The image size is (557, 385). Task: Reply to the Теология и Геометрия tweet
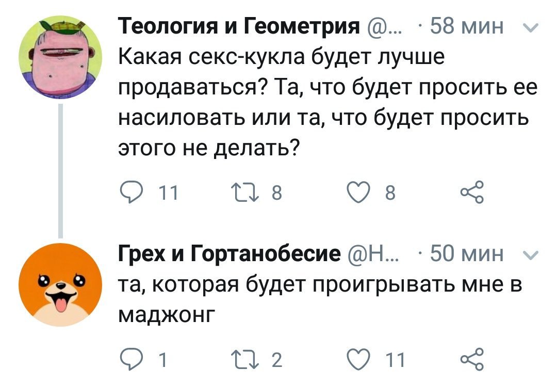click(131, 194)
